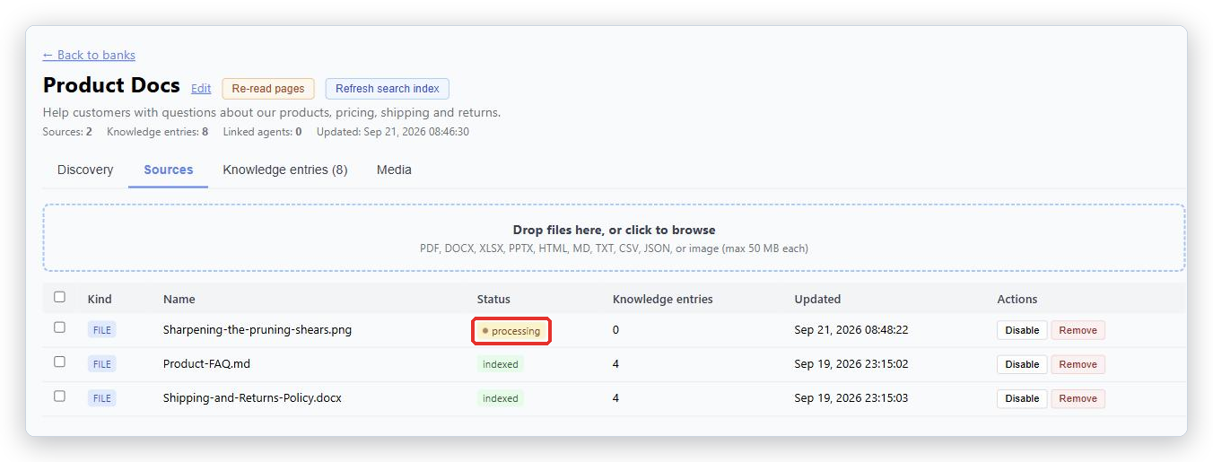
Task: Click the Linked agents: 0 summary text
Action: (262, 132)
